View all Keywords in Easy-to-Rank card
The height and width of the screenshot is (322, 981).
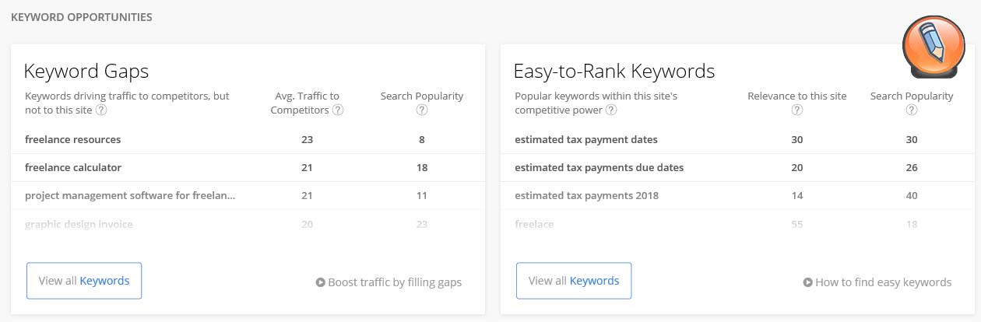(x=574, y=281)
